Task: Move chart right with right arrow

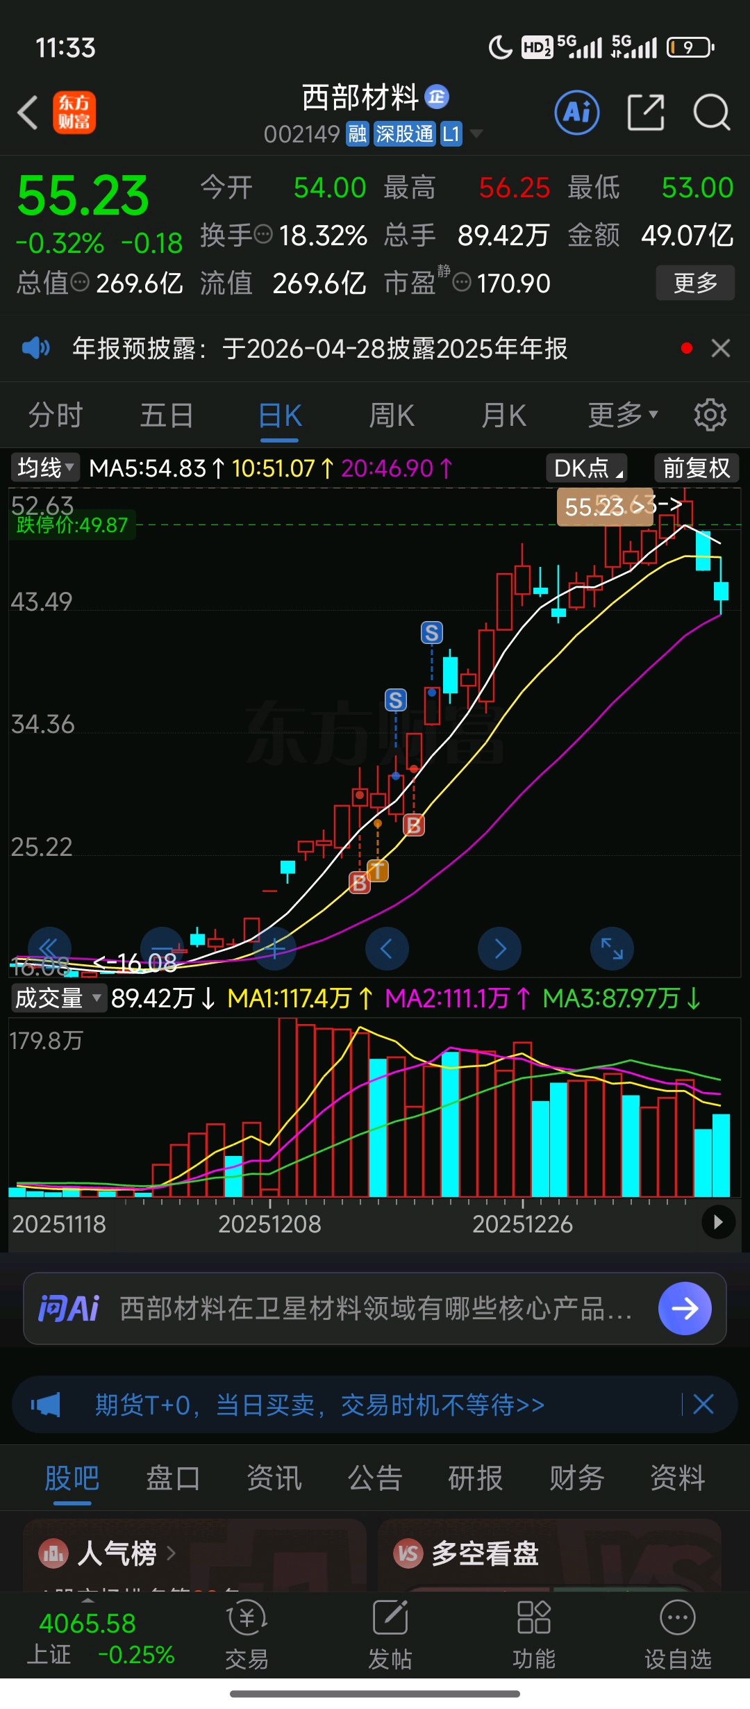Action: point(499,948)
